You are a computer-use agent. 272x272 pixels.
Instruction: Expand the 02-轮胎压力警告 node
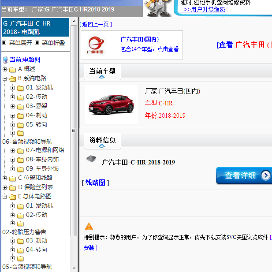pyautogui.click(x=12, y=223)
